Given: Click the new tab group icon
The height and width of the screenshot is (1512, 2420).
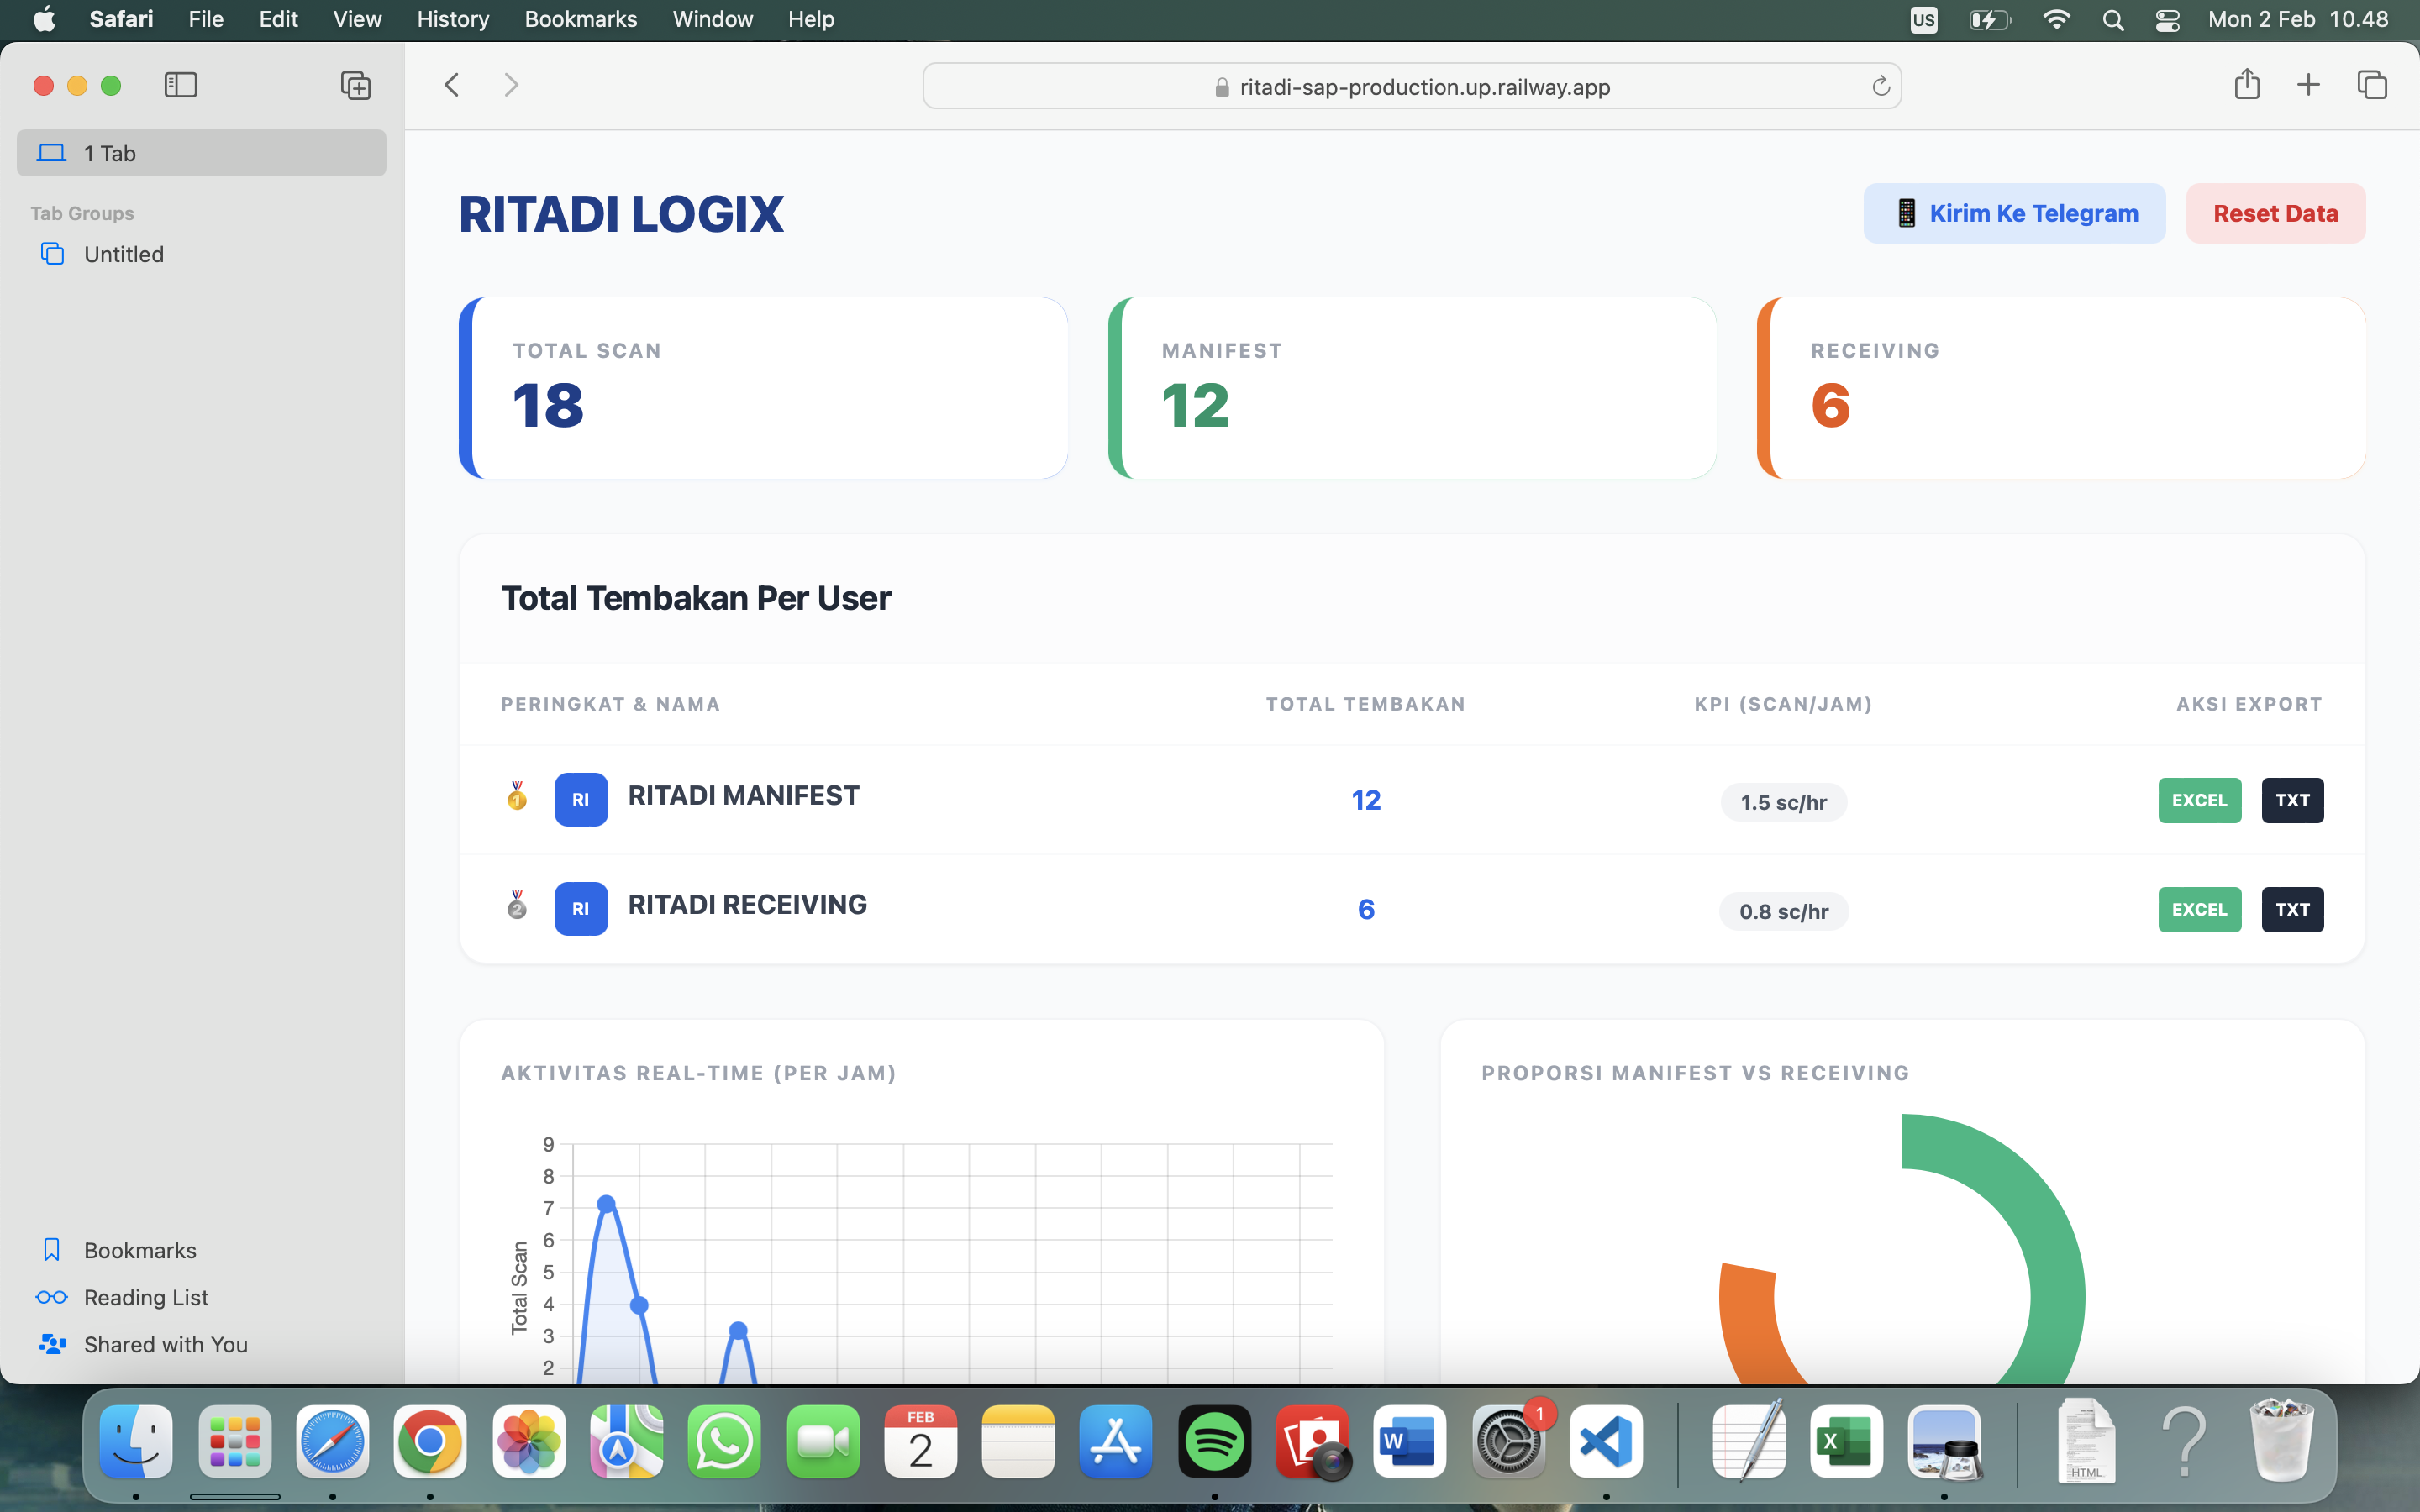Looking at the screenshot, I should (x=356, y=85).
